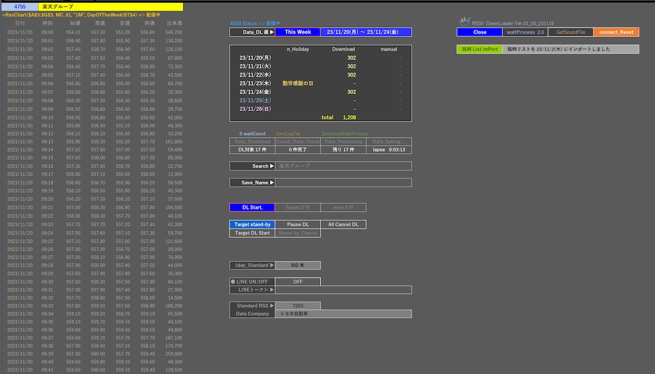
Task: Click the RSSII DownLoader hand logo icon
Action: (x=465, y=22)
